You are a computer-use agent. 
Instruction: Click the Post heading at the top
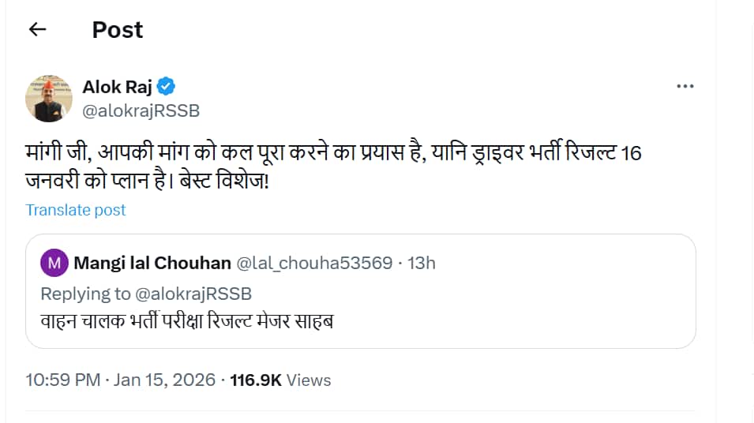click(x=118, y=29)
